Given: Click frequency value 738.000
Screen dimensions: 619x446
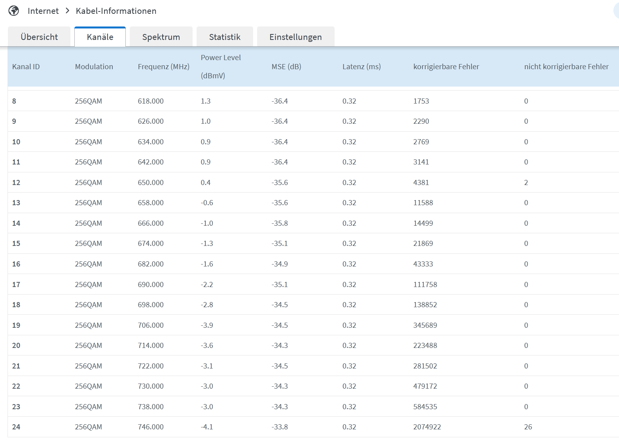Looking at the screenshot, I should coord(151,407).
